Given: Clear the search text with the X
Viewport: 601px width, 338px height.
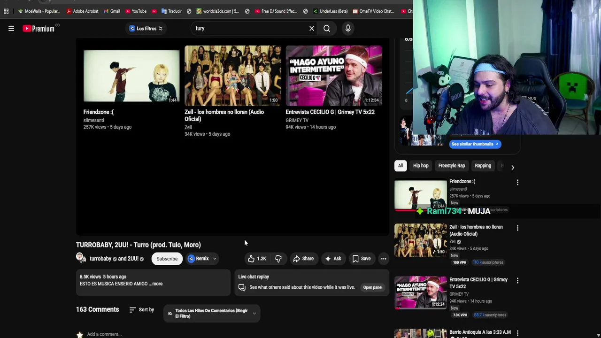Looking at the screenshot, I should [x=312, y=28].
